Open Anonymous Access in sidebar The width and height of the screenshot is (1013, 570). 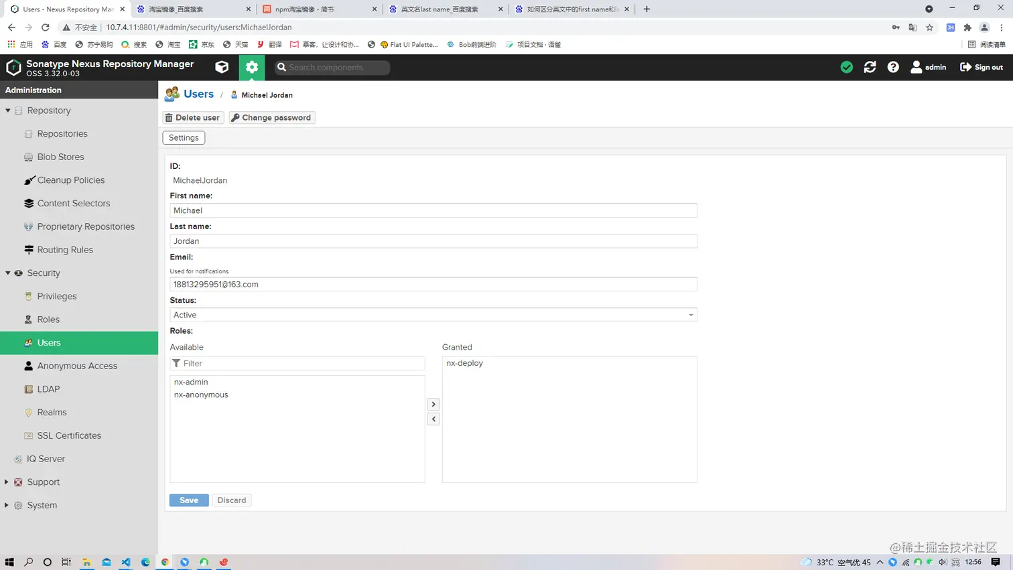(x=77, y=366)
